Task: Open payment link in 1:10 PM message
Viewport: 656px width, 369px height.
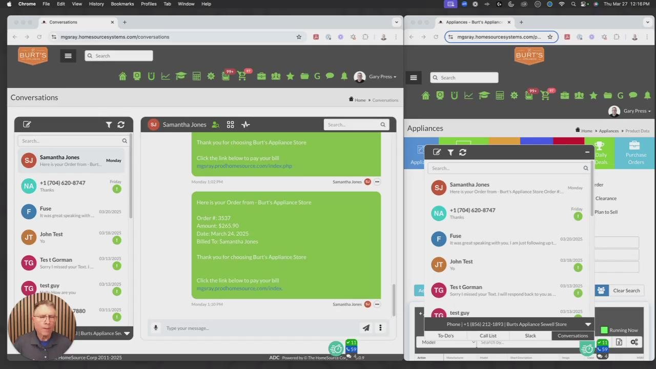Action: click(x=239, y=289)
